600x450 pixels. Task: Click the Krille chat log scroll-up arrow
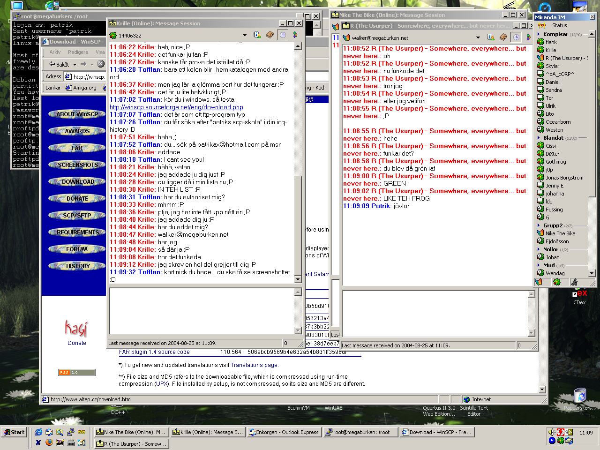click(298, 46)
